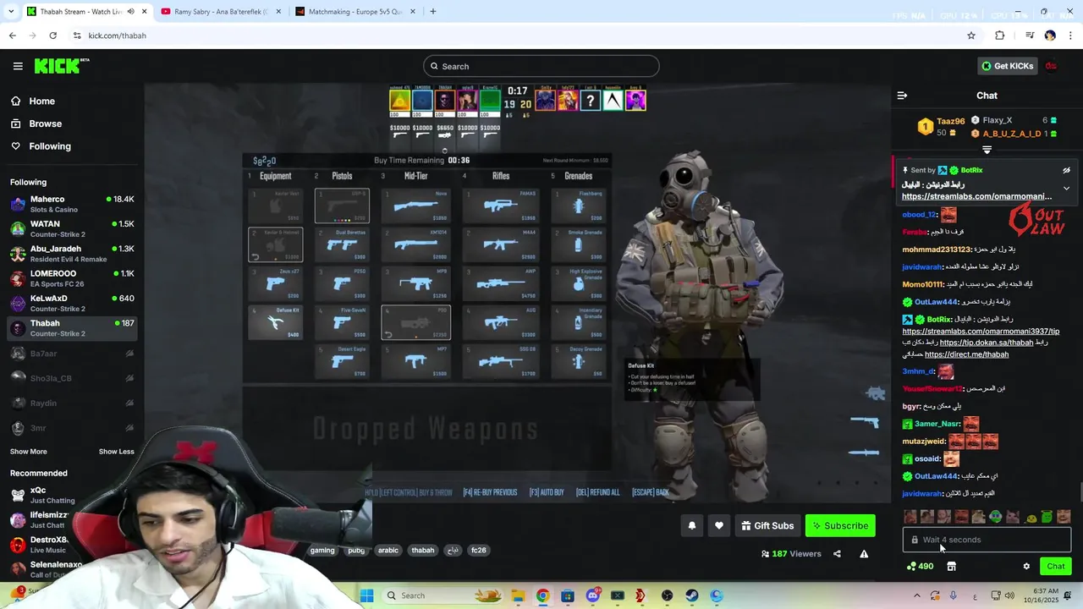Screen dimensions: 1083x609
Task: Share the stream via share icon
Action: (837, 554)
